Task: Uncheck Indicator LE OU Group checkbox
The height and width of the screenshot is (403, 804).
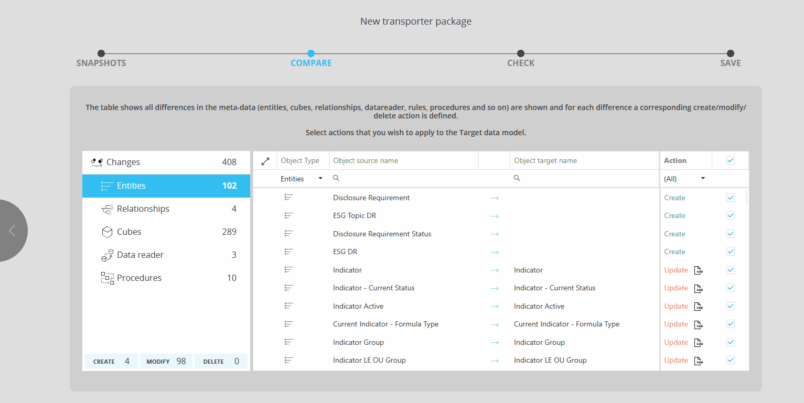Action: pos(730,360)
